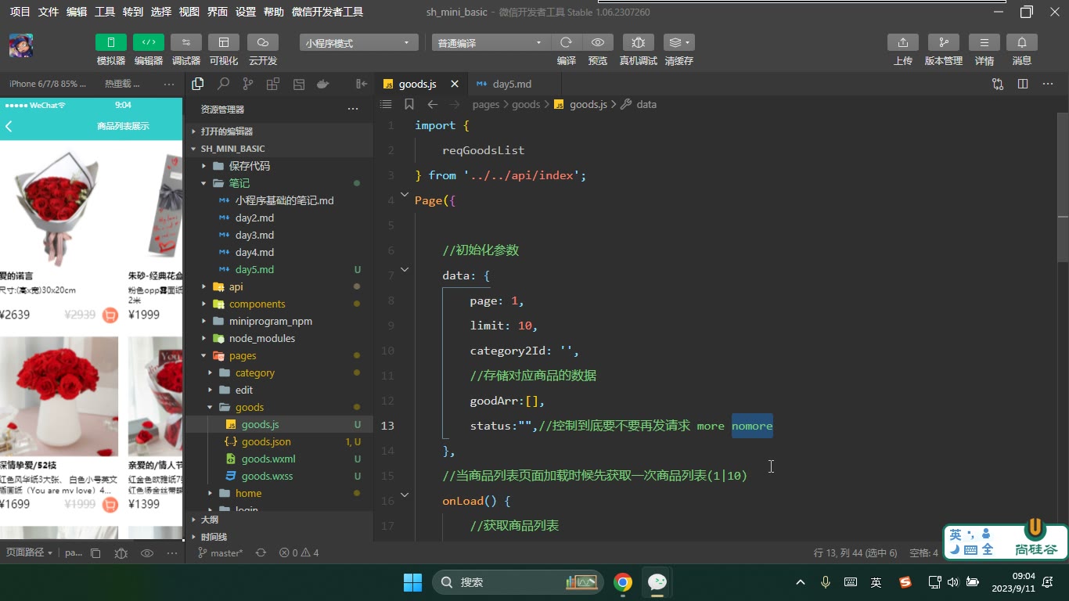Open the source control branch icon
Viewport: 1069px width, 601px height.
tap(248, 84)
